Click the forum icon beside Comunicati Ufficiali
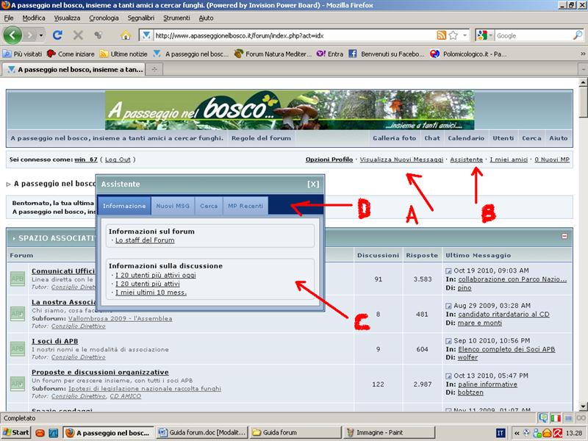The width and height of the screenshot is (588, 441). coord(17,279)
